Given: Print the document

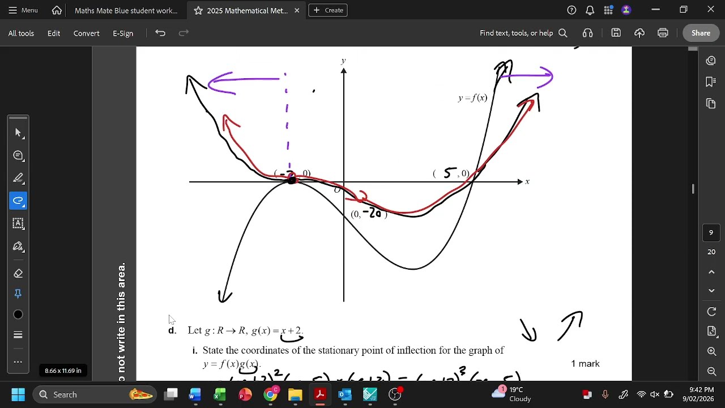Looking at the screenshot, I should (663, 33).
